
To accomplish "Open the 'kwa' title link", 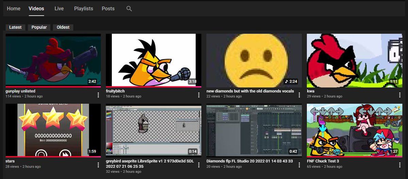I will pos(310,91).
